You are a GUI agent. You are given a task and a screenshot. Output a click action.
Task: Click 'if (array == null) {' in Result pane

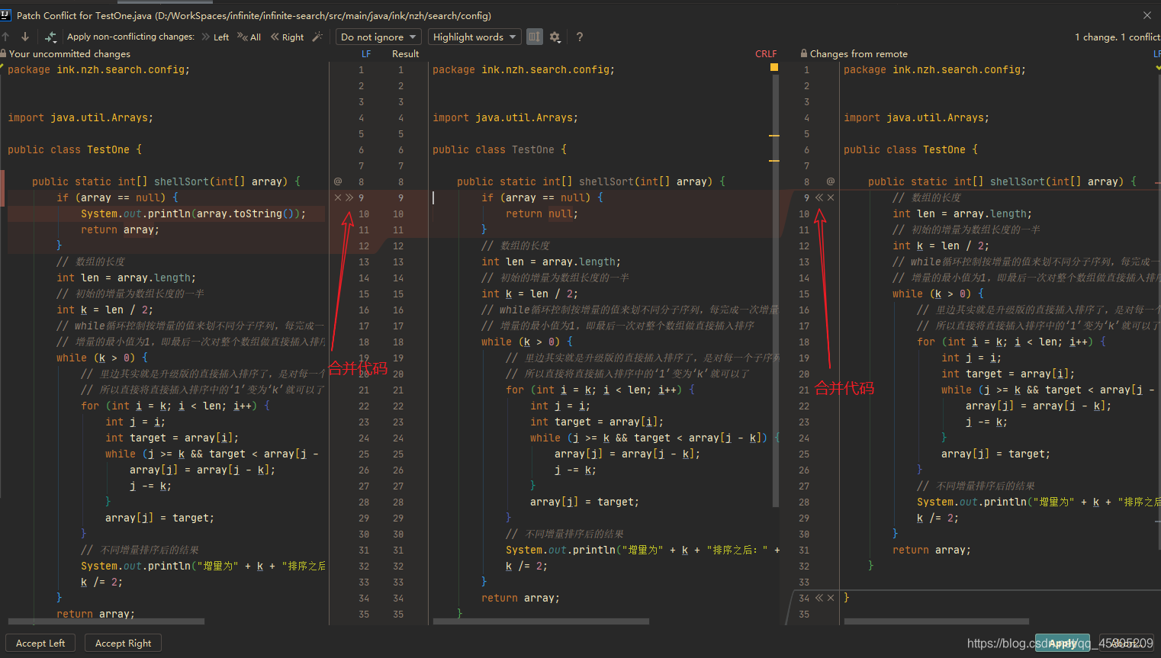point(542,197)
